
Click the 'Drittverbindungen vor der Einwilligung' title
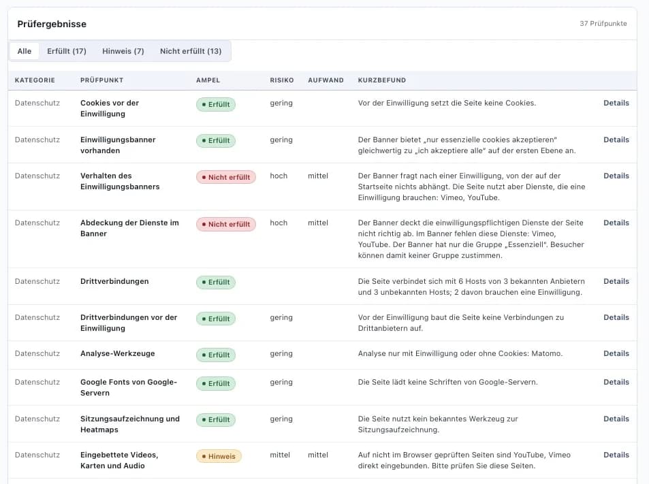[129, 323]
